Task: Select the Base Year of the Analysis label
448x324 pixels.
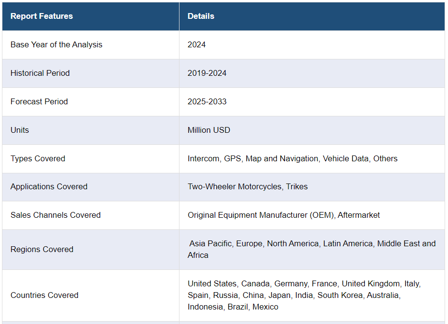Action: click(57, 44)
